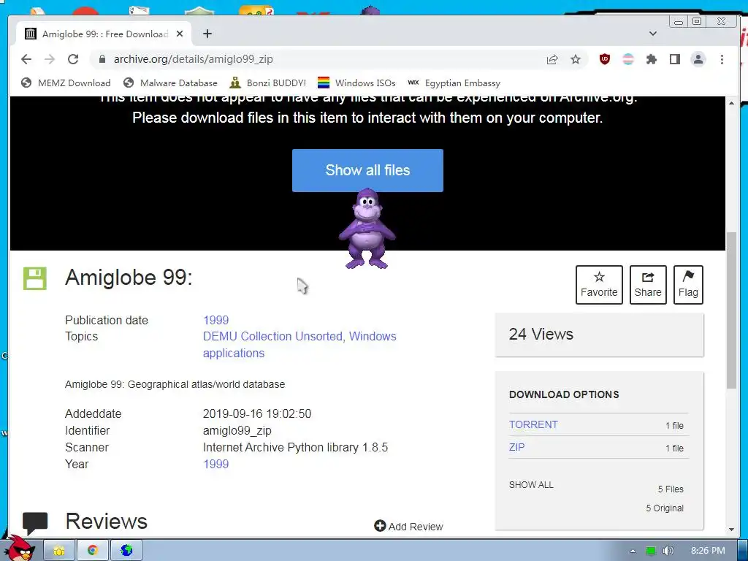
Task: Go back to the previous page
Action: pos(26,59)
